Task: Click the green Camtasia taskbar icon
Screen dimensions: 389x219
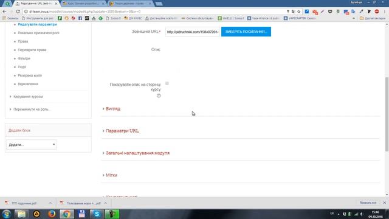Action: (x=112, y=214)
